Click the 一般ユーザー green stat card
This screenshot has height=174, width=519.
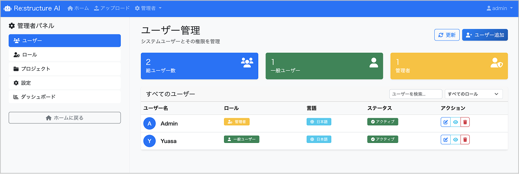pos(324,66)
